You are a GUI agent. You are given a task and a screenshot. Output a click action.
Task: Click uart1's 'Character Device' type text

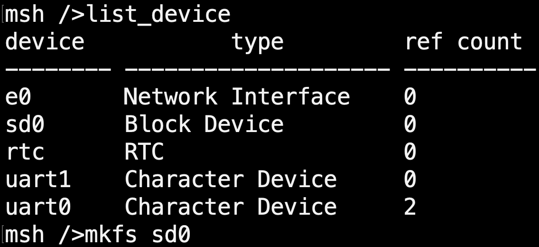[230, 180]
